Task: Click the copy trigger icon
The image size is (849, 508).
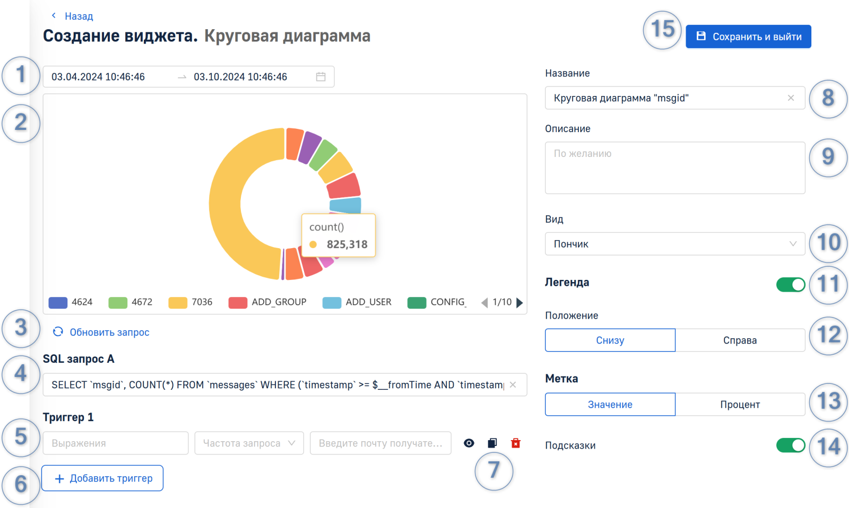Action: tap(492, 443)
